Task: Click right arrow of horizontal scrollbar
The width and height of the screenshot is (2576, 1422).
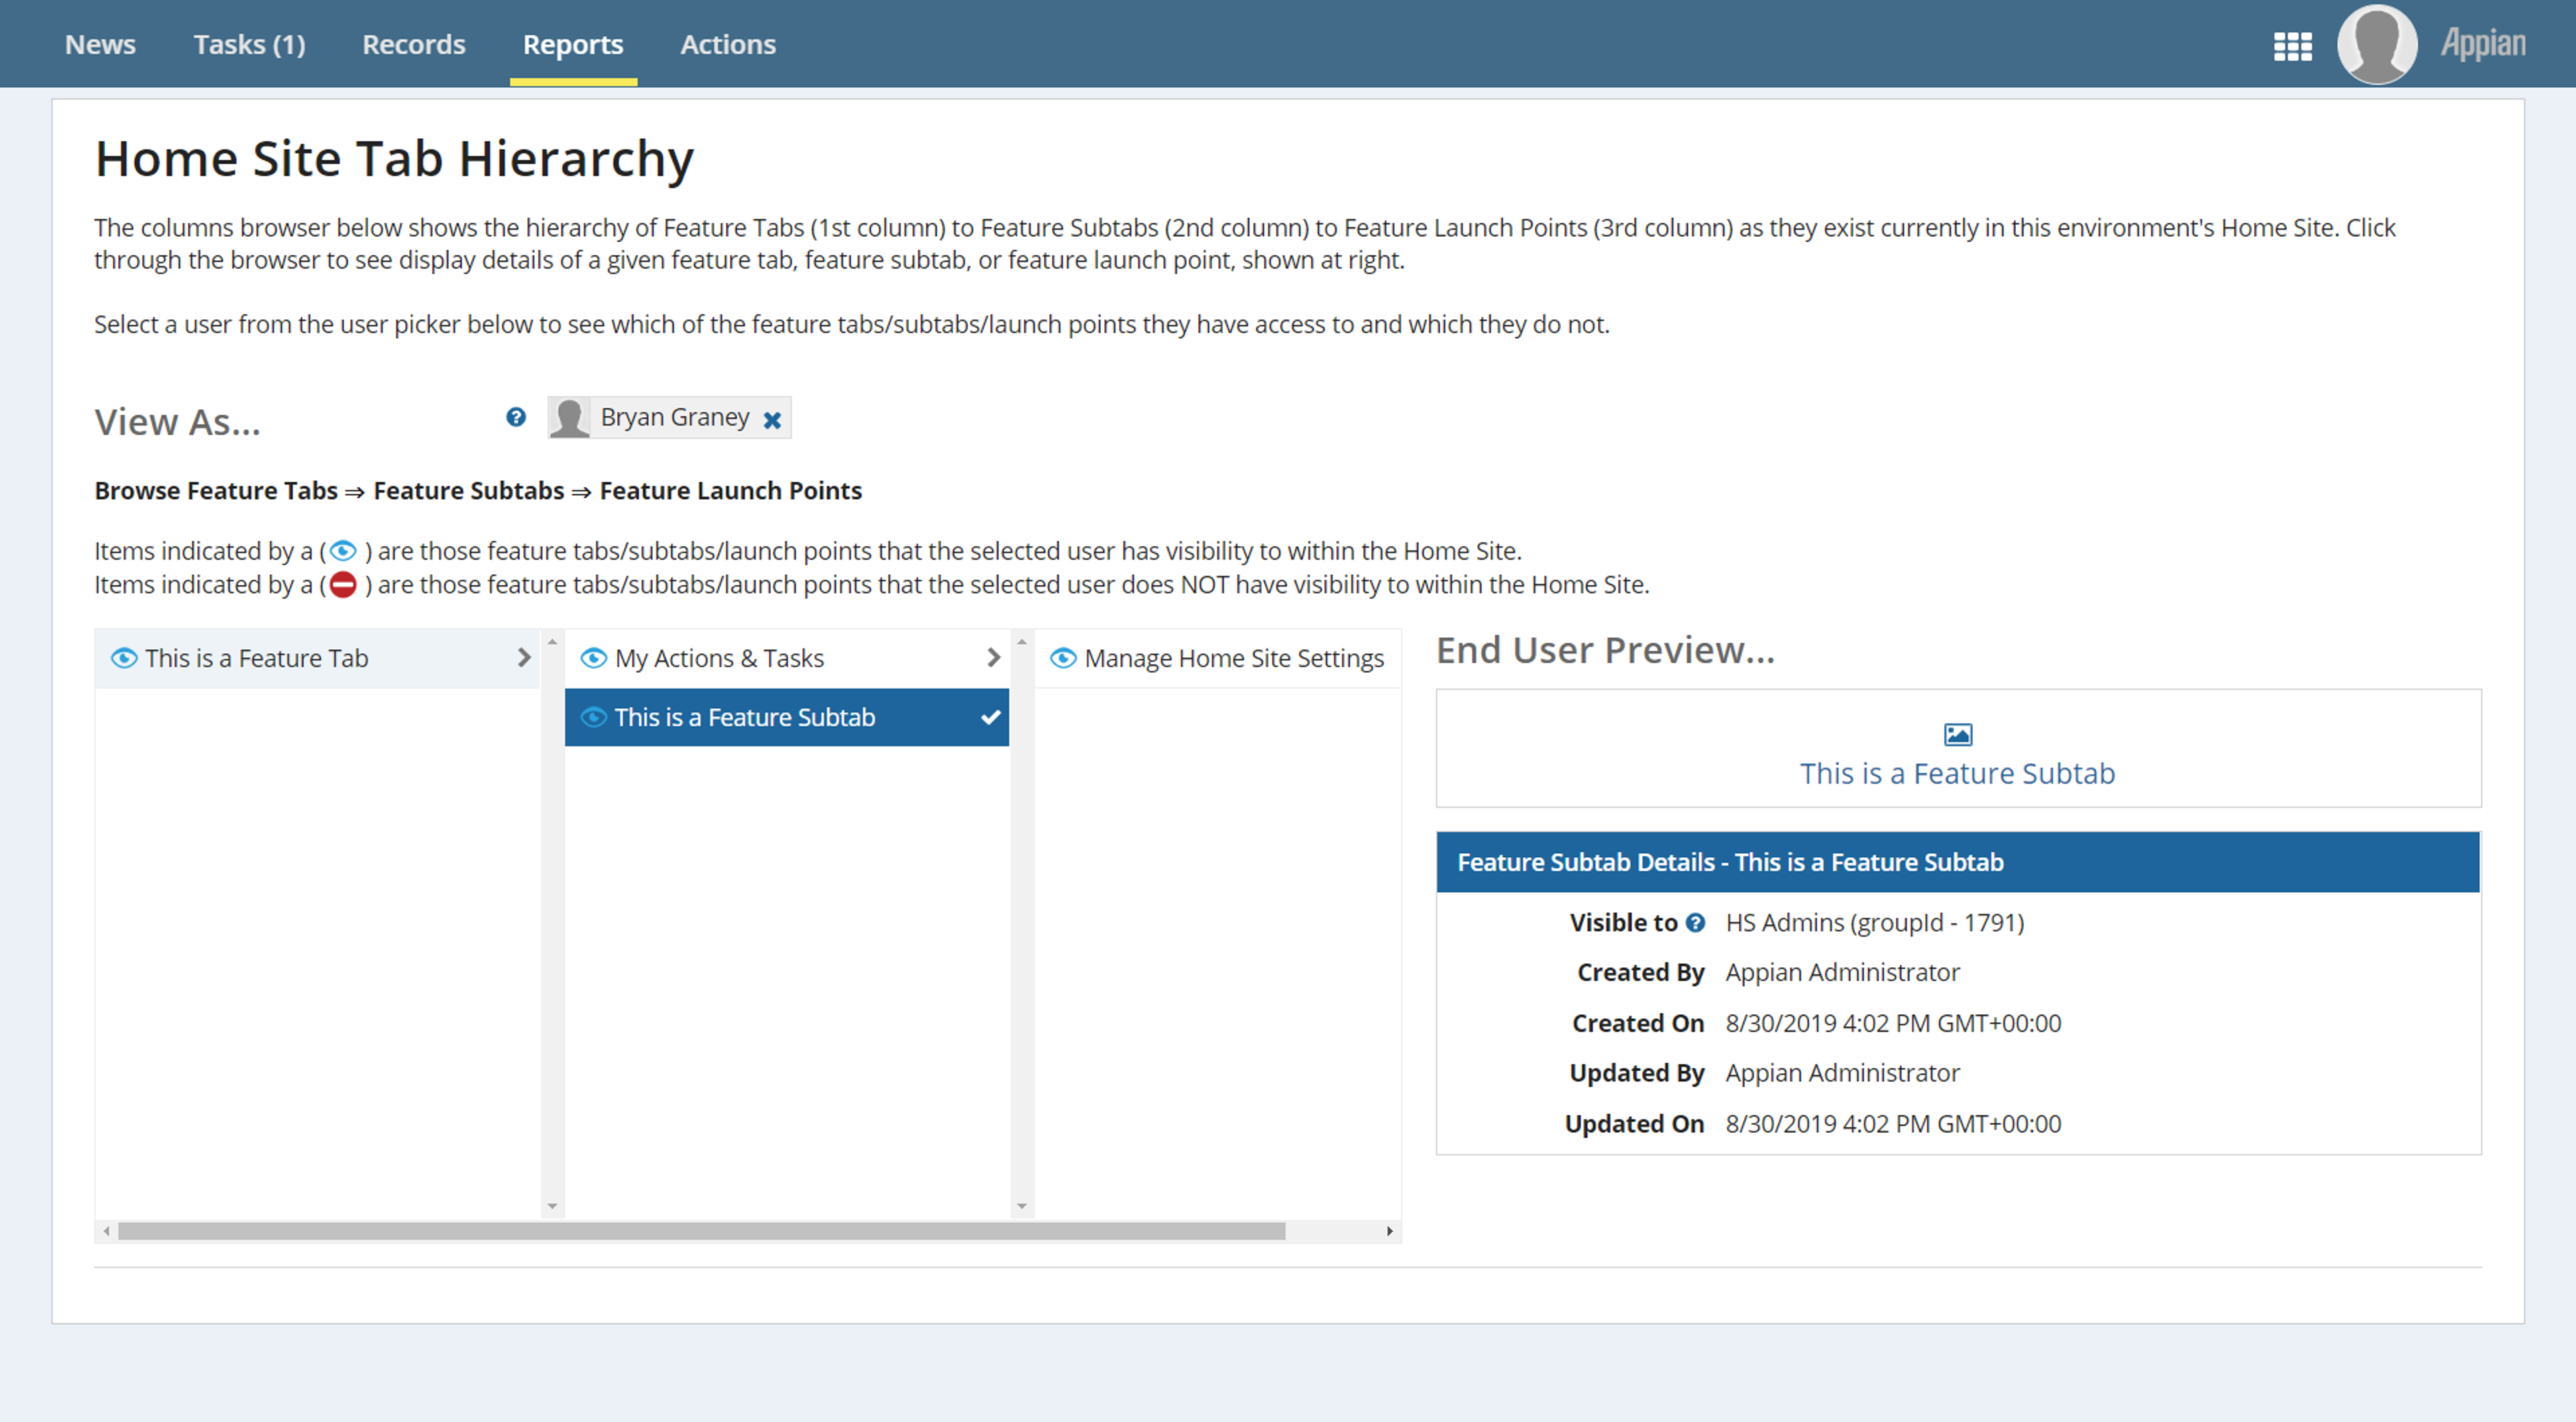Action: (x=1390, y=1231)
